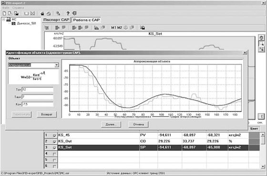The height and width of the screenshot is (176, 267).
Task: Click the M1 marker toolbar button
Action: coord(113,28)
